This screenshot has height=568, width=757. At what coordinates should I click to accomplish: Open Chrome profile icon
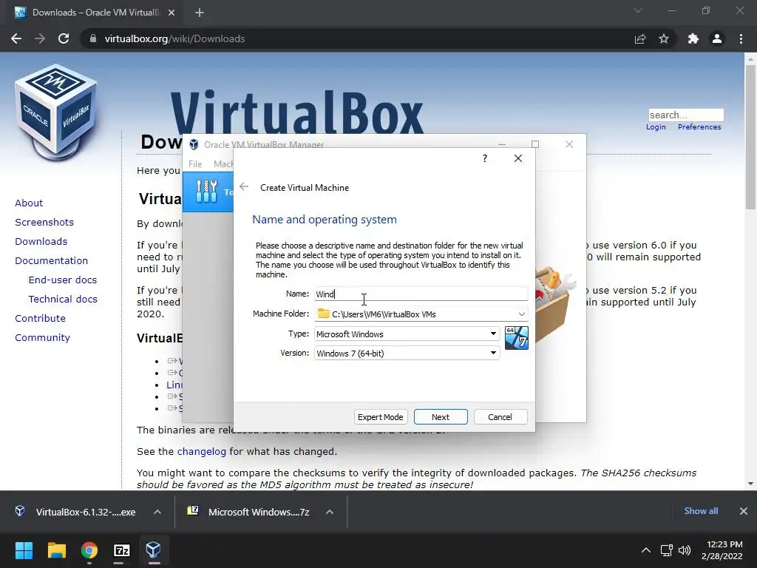717,38
